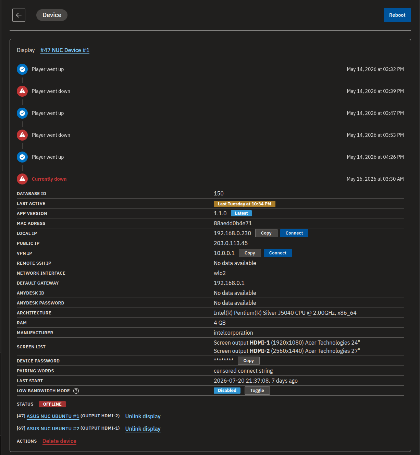Click the warning icon for 03:53 PM event

coord(22,135)
